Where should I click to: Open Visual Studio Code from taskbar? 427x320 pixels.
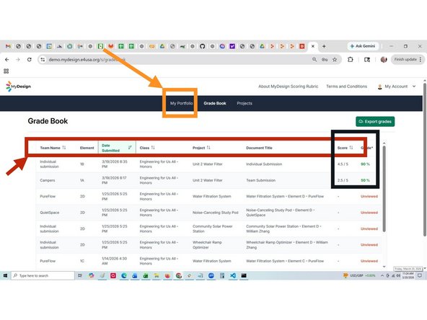233,275
